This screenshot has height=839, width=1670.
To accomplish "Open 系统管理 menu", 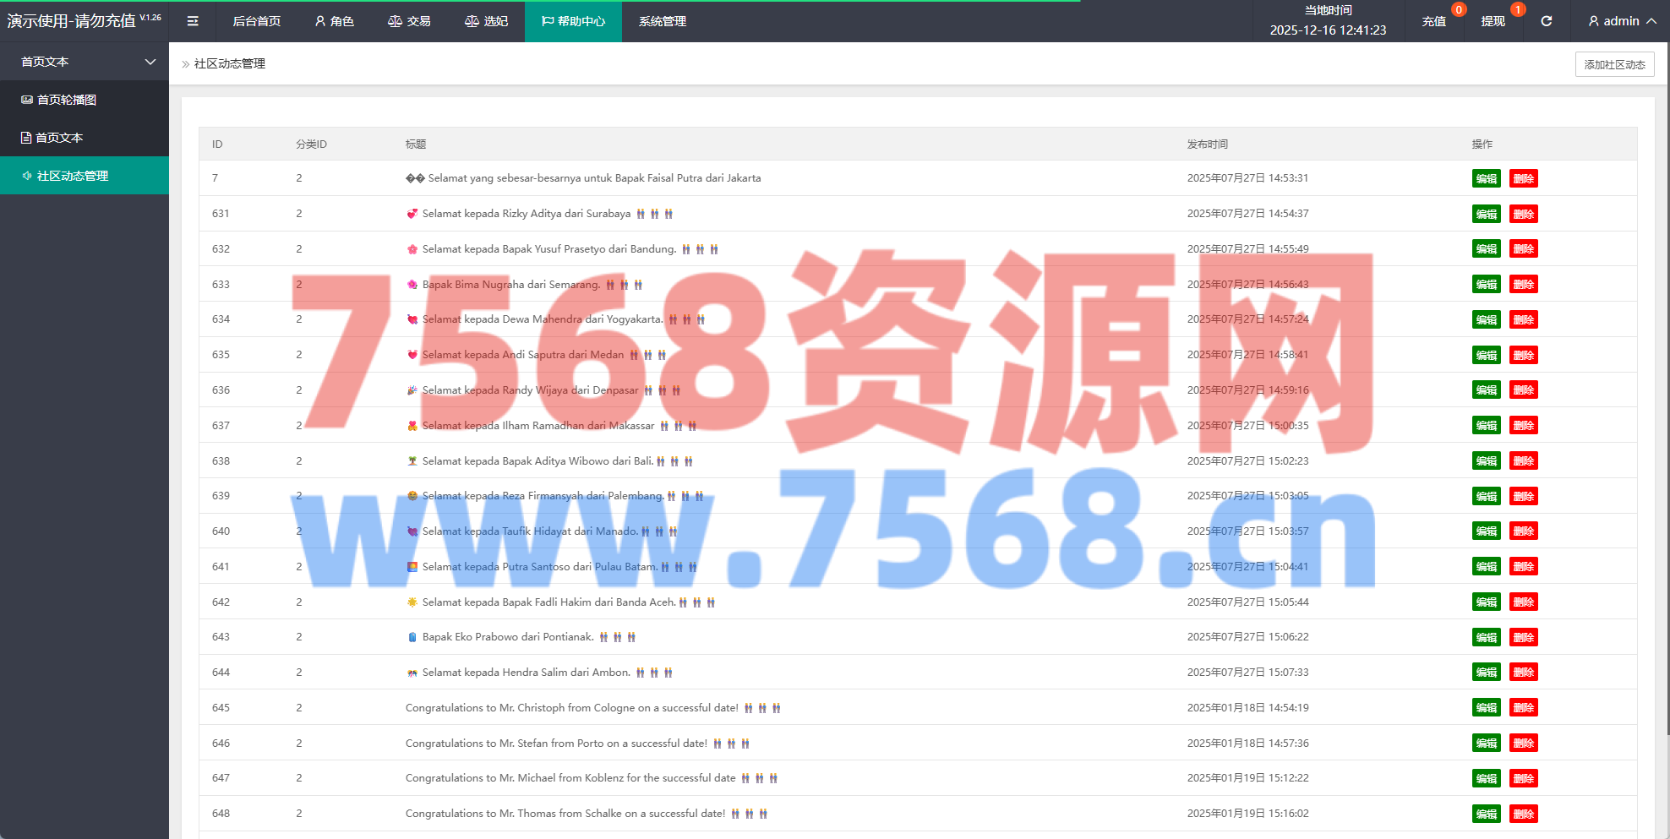I will point(662,21).
